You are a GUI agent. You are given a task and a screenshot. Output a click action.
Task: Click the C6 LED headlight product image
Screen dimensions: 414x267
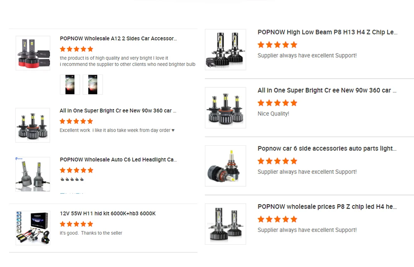click(x=33, y=174)
